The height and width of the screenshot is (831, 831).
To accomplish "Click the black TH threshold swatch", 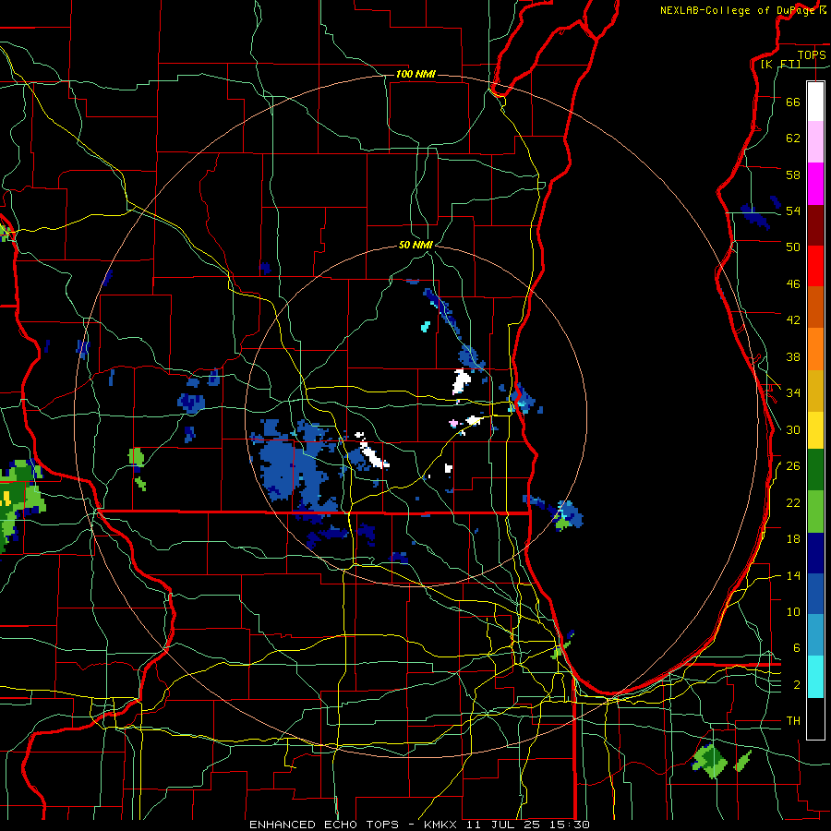I will point(815,718).
